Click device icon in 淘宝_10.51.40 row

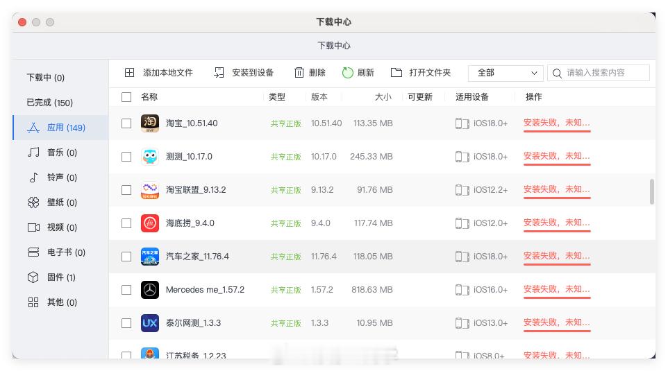click(462, 123)
